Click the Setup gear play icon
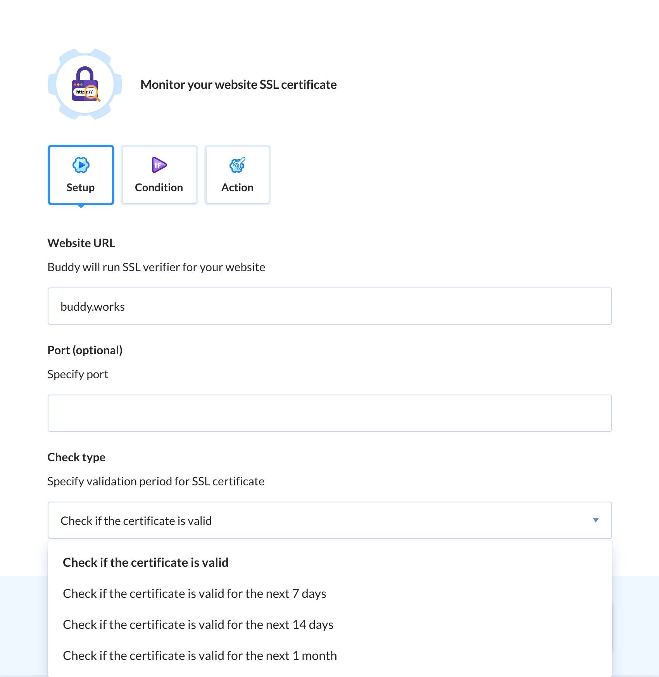 (x=81, y=165)
